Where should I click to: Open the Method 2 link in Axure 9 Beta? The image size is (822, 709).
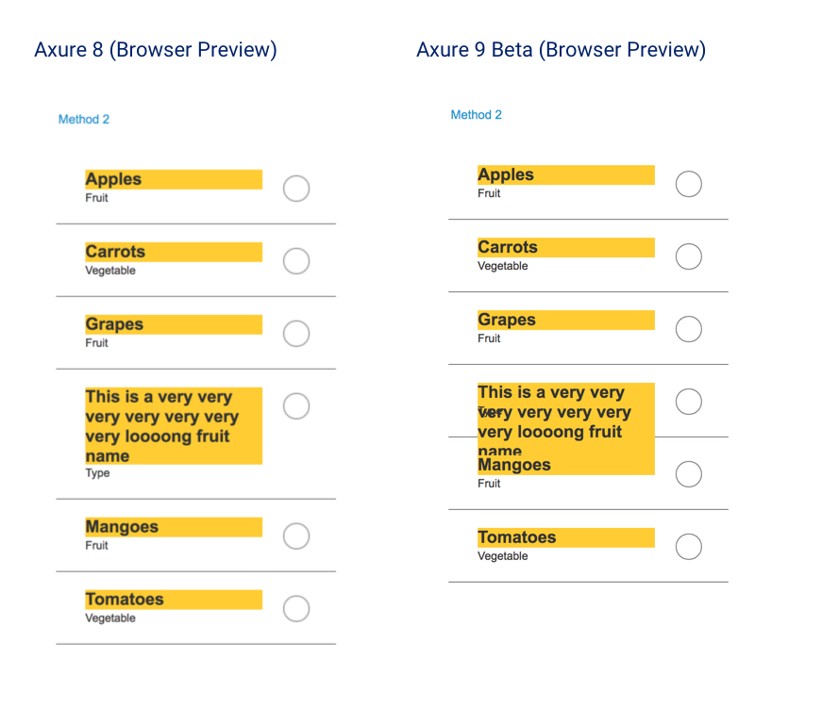pyautogui.click(x=476, y=114)
